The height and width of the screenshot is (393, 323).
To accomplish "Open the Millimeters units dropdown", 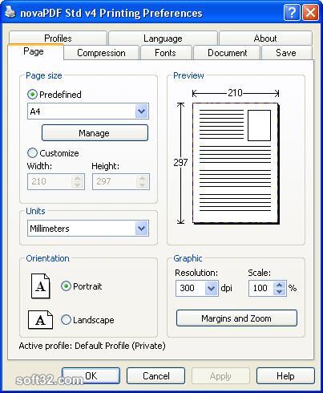I will [x=142, y=229].
